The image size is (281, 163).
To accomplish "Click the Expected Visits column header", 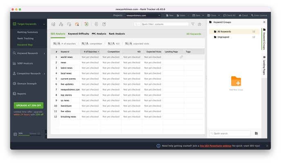I will (x=152, y=52).
